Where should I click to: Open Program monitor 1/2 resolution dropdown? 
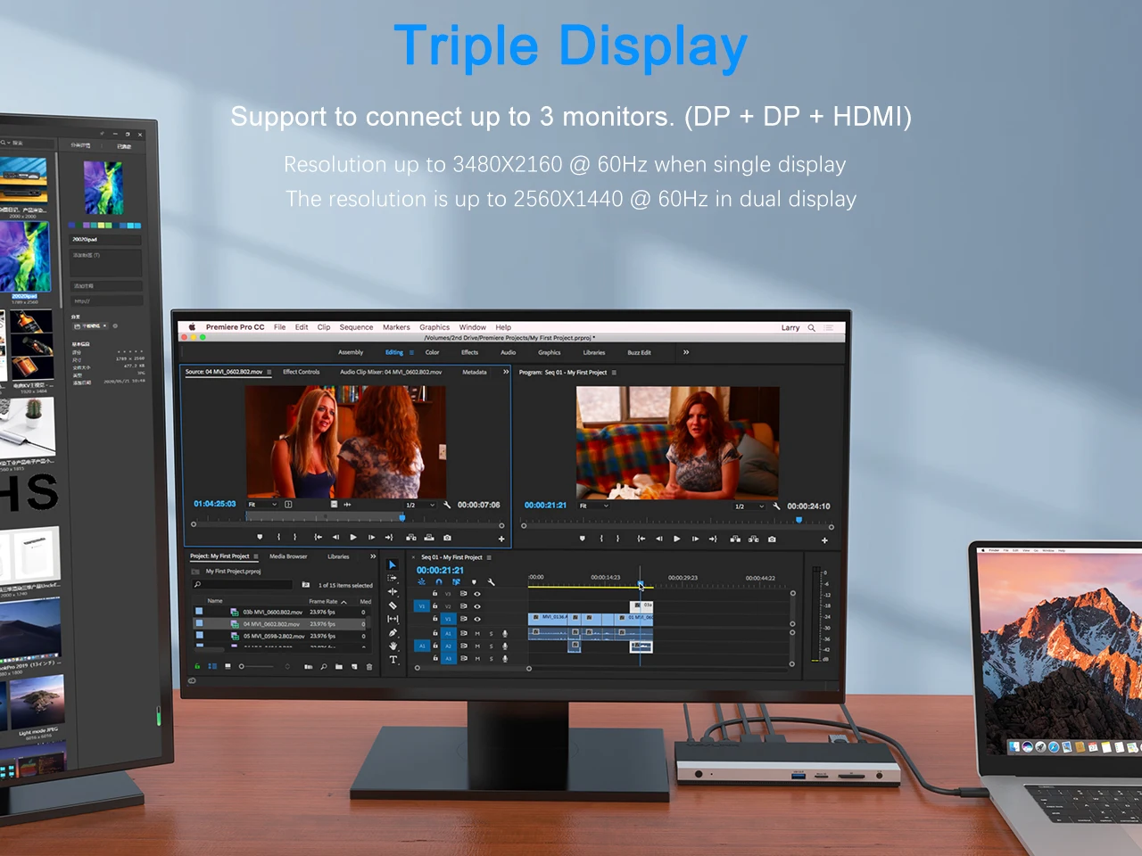(x=749, y=506)
